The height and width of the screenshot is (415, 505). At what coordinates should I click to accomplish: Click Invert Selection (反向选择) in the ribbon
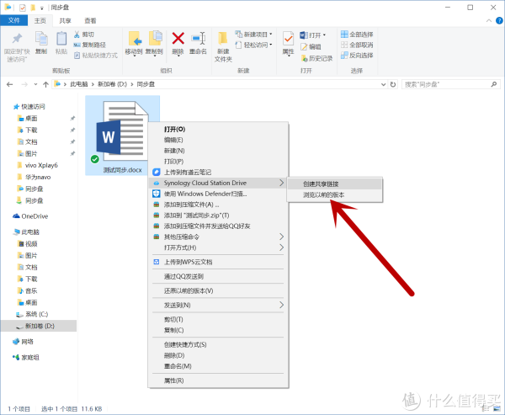click(357, 55)
